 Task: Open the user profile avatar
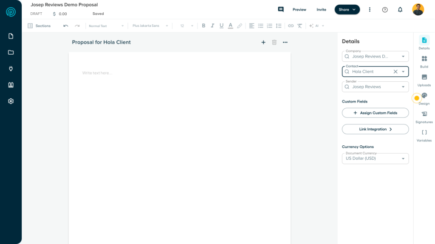coord(418,9)
